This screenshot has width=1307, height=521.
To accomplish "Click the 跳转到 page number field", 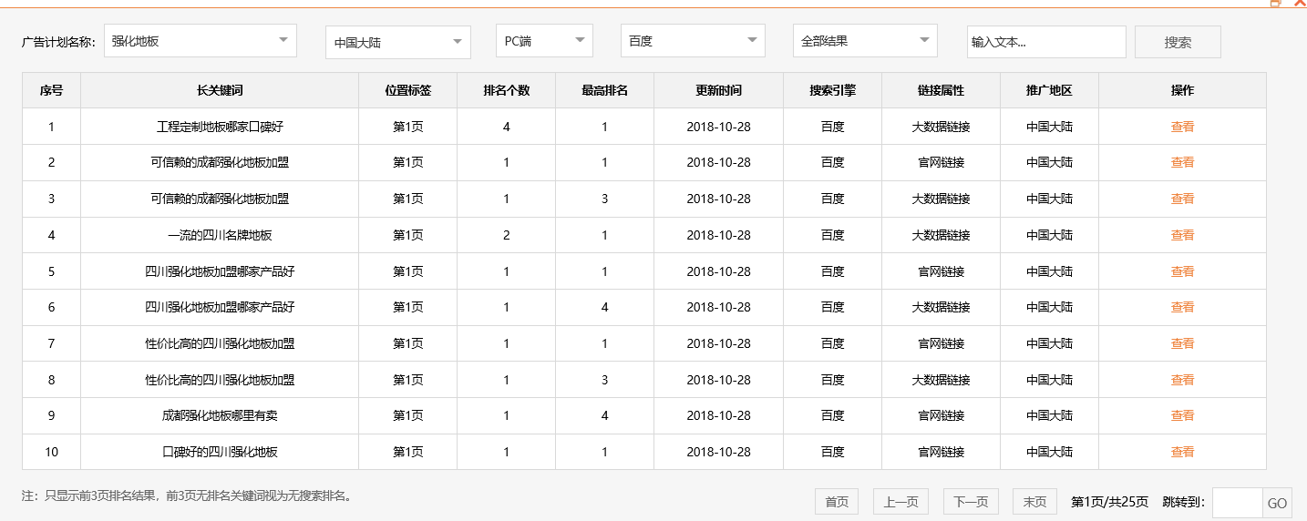I will point(1238,503).
